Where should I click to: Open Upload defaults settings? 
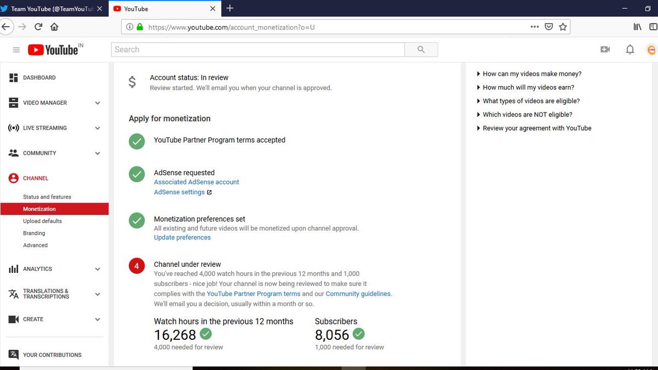(x=42, y=221)
